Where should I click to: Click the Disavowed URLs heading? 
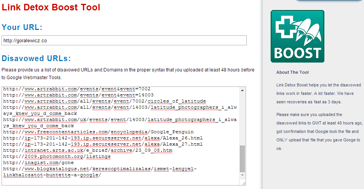(x=36, y=58)
